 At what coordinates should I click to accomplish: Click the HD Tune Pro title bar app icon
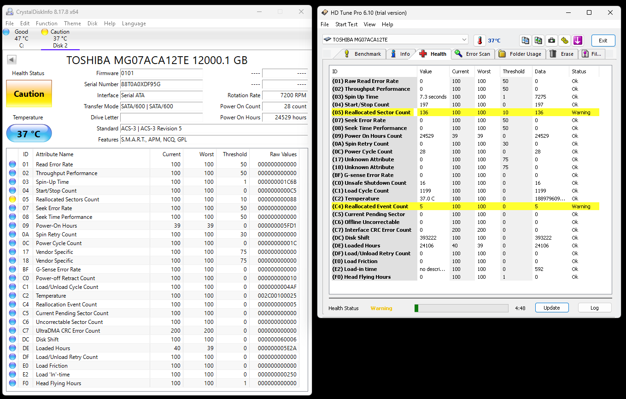pyautogui.click(x=325, y=12)
